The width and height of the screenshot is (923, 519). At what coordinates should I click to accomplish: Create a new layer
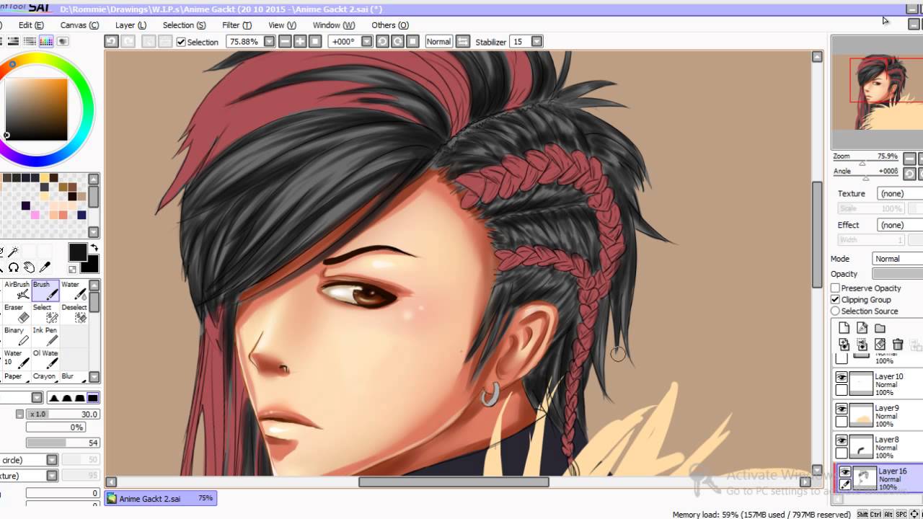pyautogui.click(x=844, y=328)
